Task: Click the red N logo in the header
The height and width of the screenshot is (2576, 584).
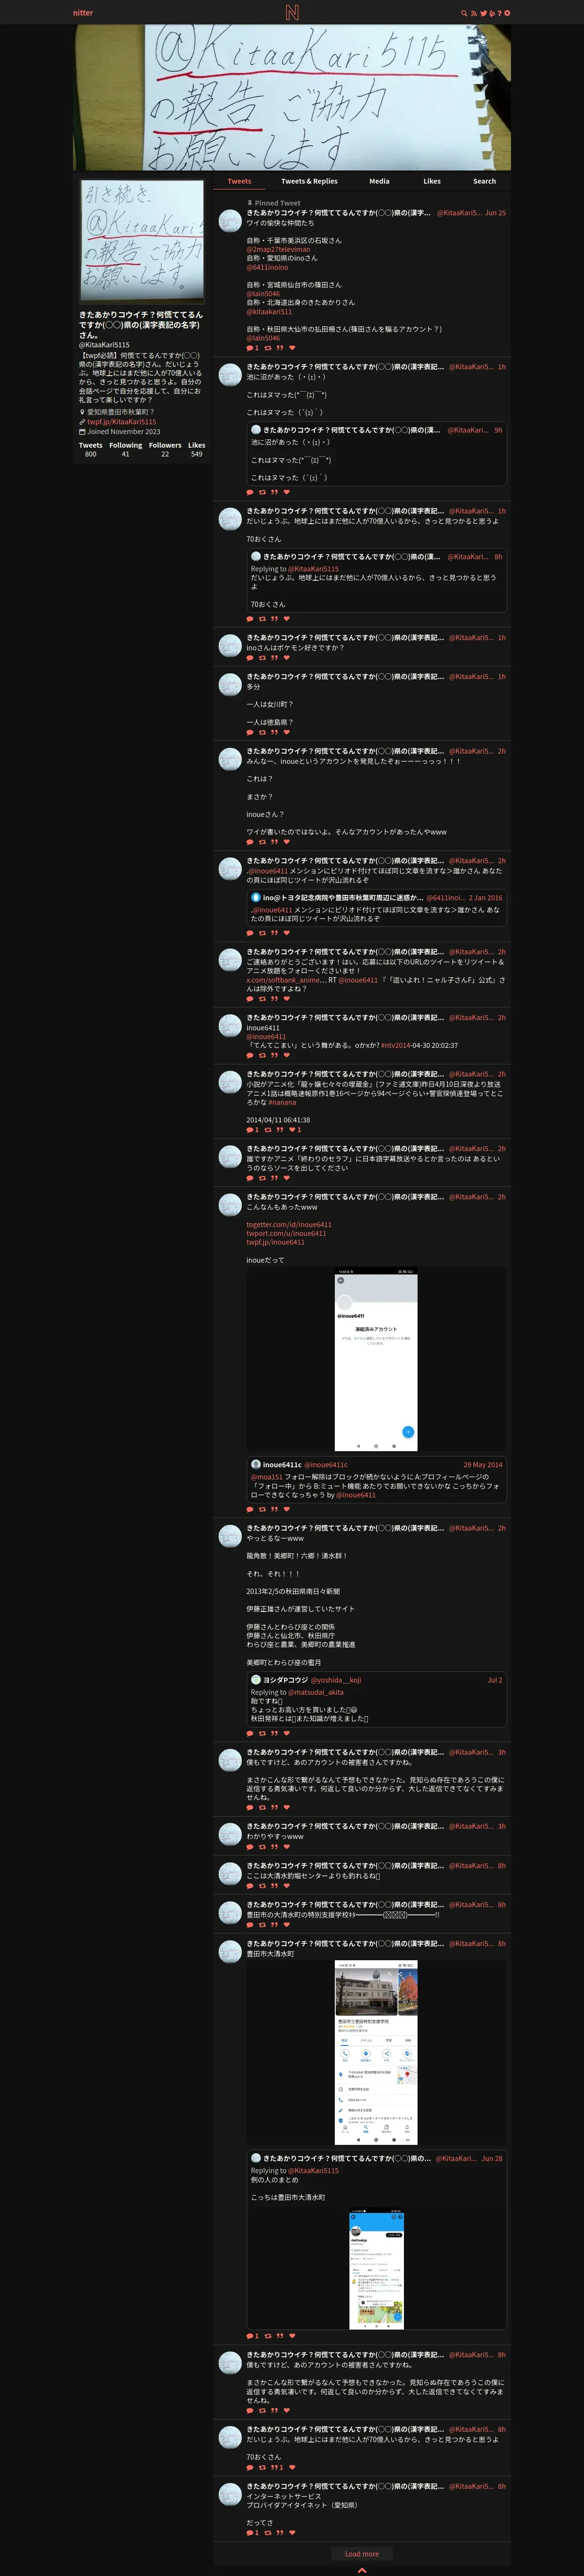Action: [x=292, y=12]
